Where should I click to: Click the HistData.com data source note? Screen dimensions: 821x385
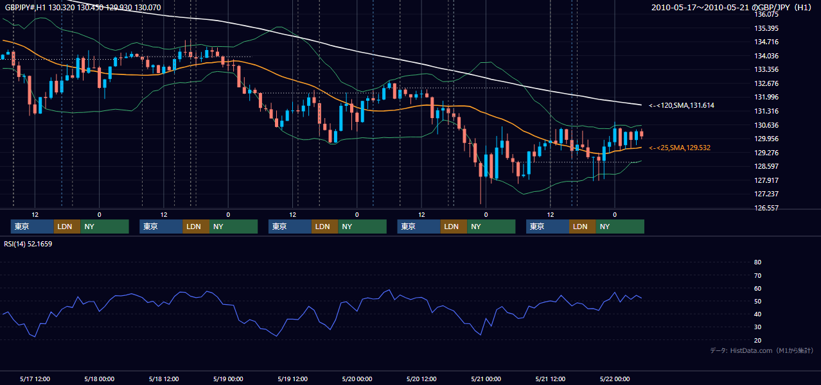[762, 350]
